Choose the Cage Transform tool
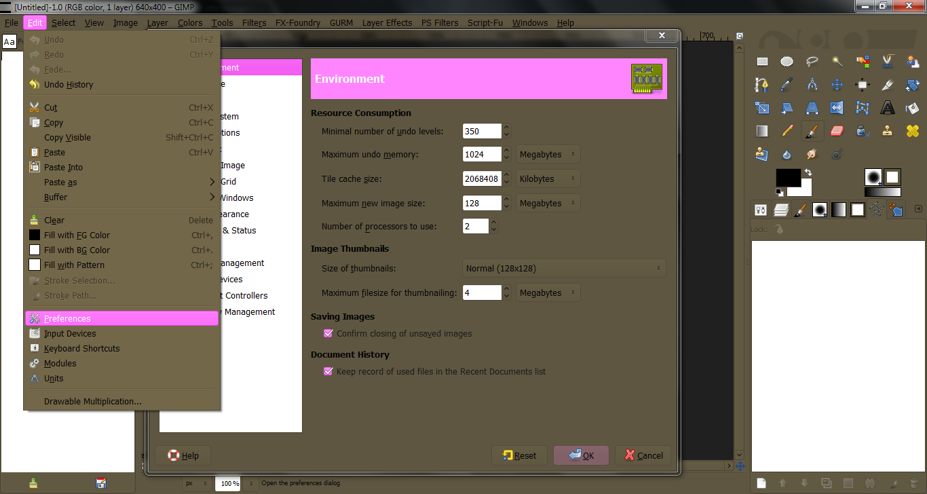This screenshot has width=927, height=494. pyautogui.click(x=863, y=108)
